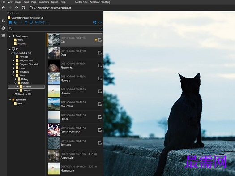The width and height of the screenshot is (235, 176).
Task: Go to parent folder in top toolbar
Action: [x=17, y=8]
